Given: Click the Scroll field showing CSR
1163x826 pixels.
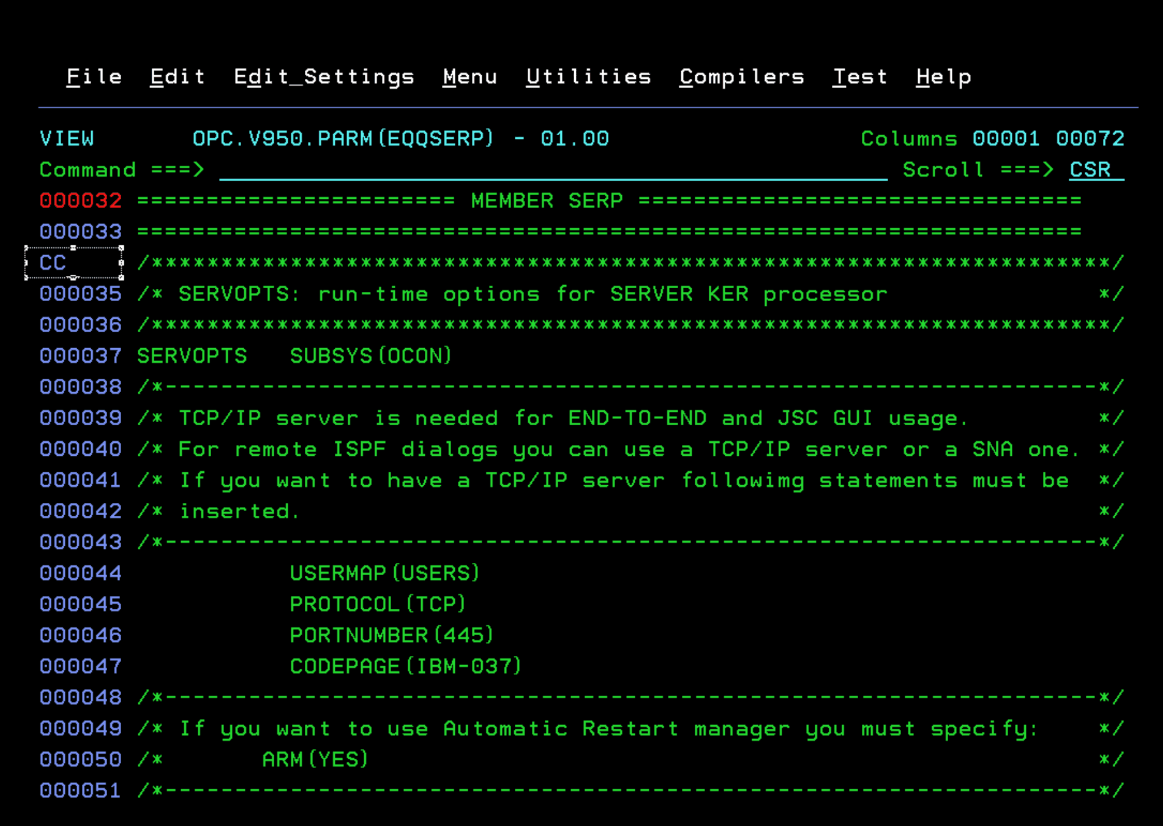Looking at the screenshot, I should [x=1096, y=169].
